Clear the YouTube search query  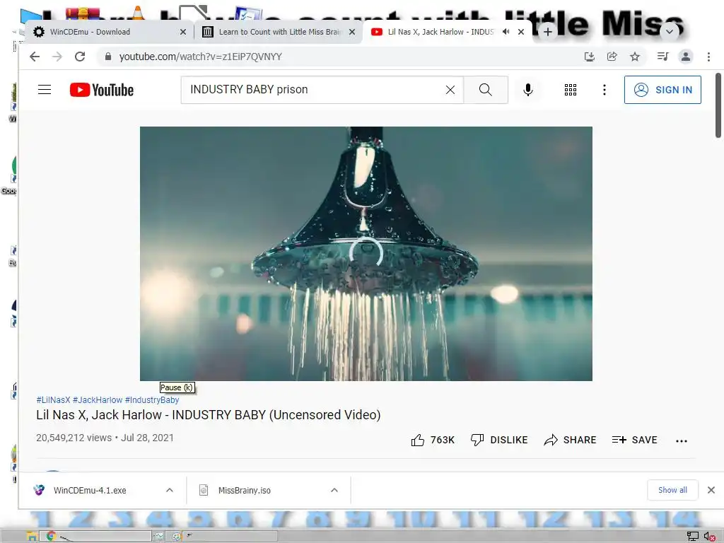pyautogui.click(x=450, y=90)
